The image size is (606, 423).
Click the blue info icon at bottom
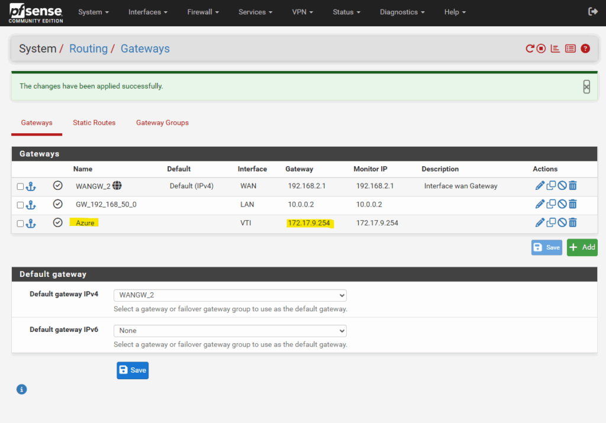22,389
